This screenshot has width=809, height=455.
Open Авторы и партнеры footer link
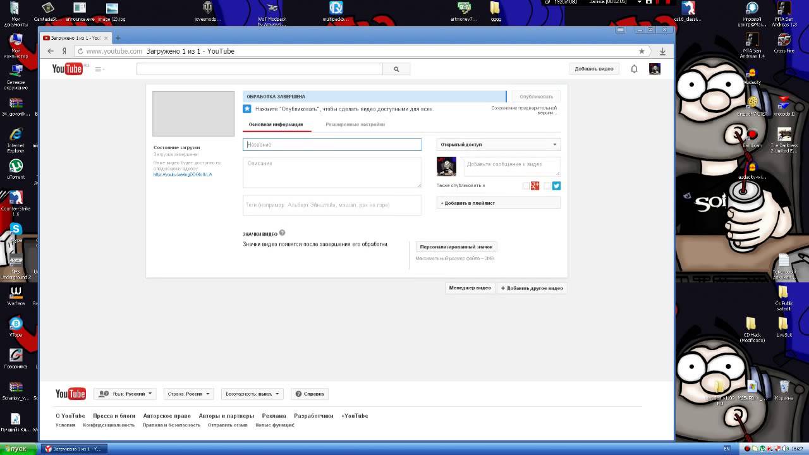click(x=226, y=416)
